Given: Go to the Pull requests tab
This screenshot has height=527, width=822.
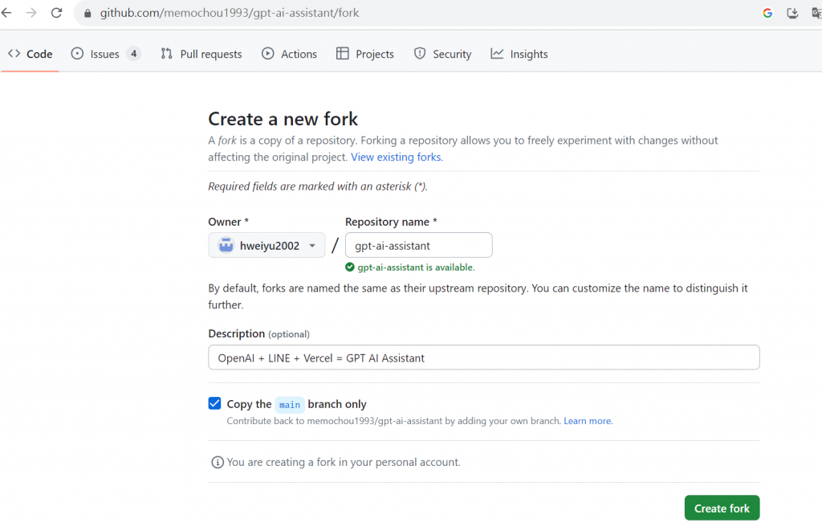Looking at the screenshot, I should 201,54.
